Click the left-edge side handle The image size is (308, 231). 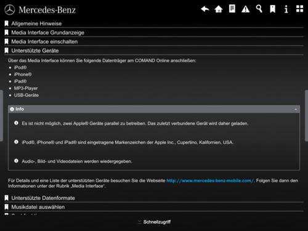click(1, 115)
